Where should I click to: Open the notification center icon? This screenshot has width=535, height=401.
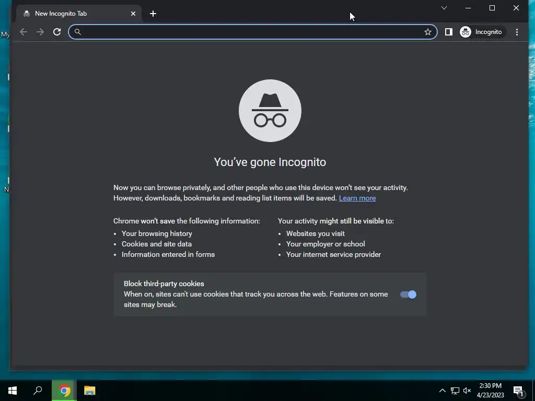[x=518, y=391]
